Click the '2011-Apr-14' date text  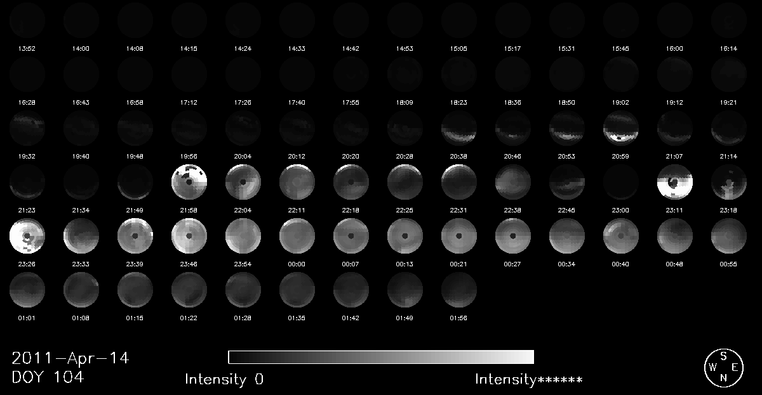[x=70, y=358]
